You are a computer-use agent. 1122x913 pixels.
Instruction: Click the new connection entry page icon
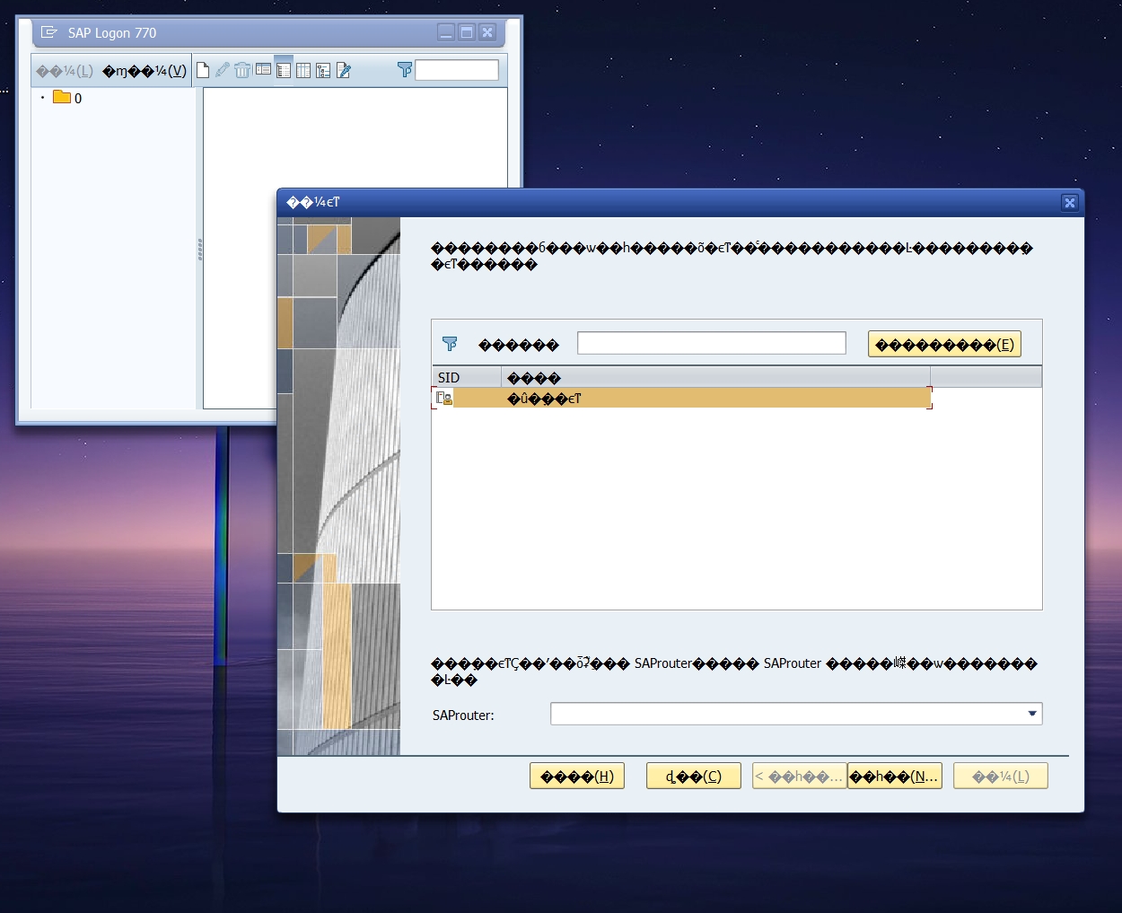[x=203, y=70]
